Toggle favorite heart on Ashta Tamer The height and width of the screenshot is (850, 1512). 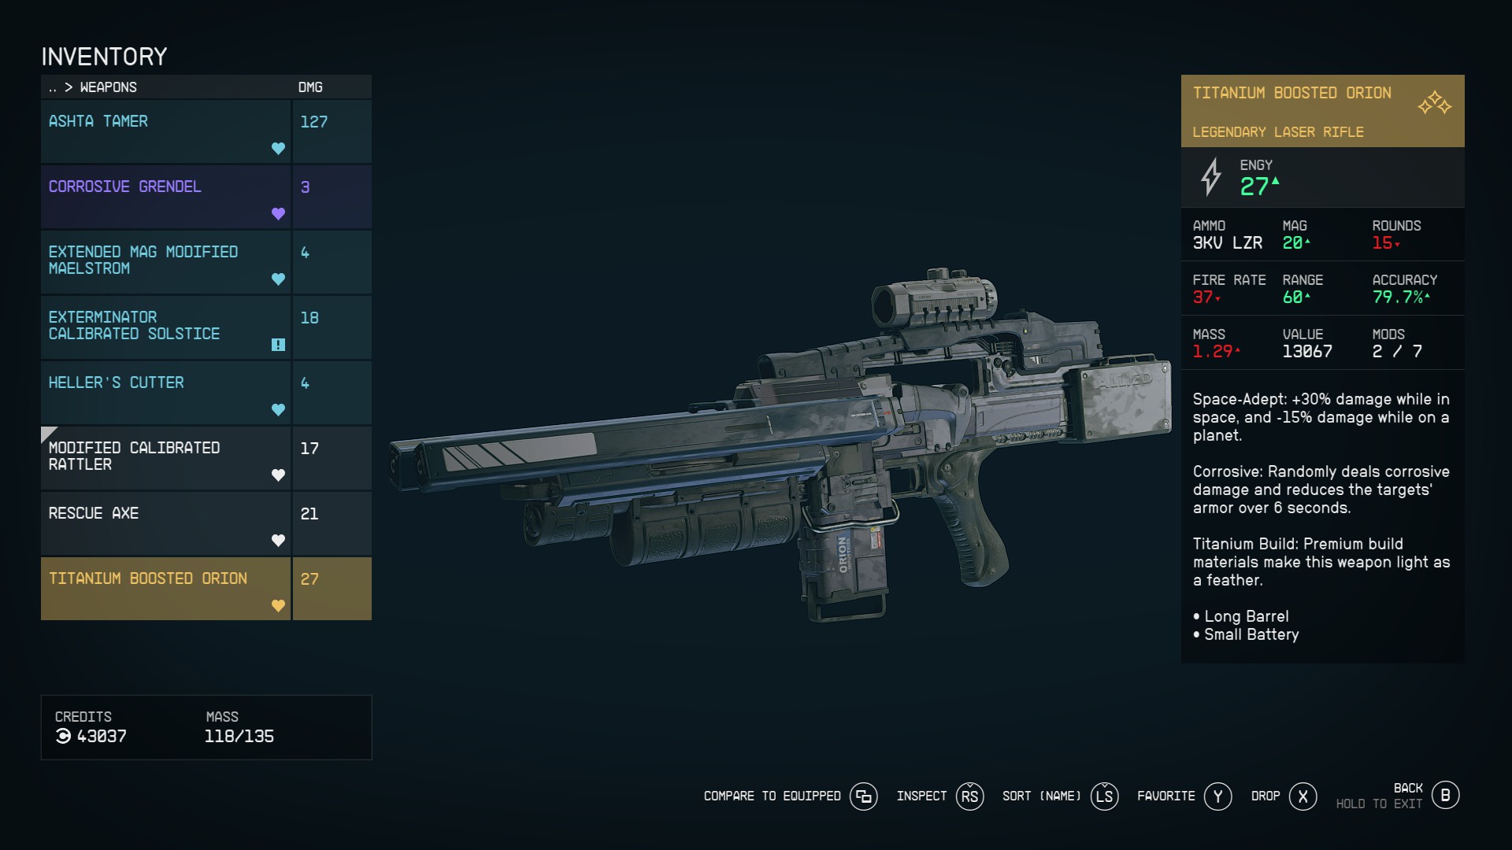(x=277, y=150)
